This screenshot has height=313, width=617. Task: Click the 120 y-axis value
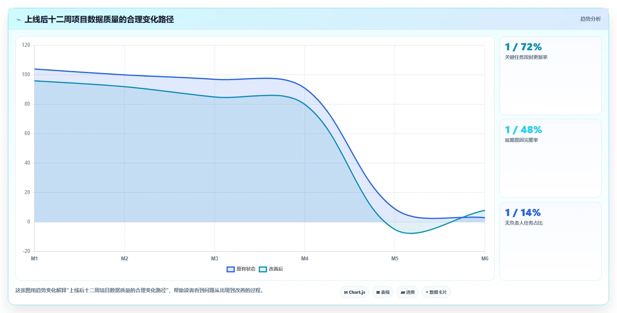coord(26,45)
